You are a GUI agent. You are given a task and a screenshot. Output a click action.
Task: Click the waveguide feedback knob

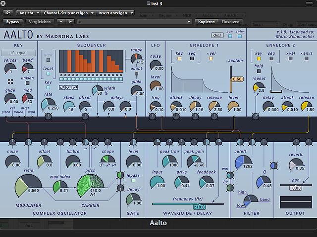pos(207,182)
